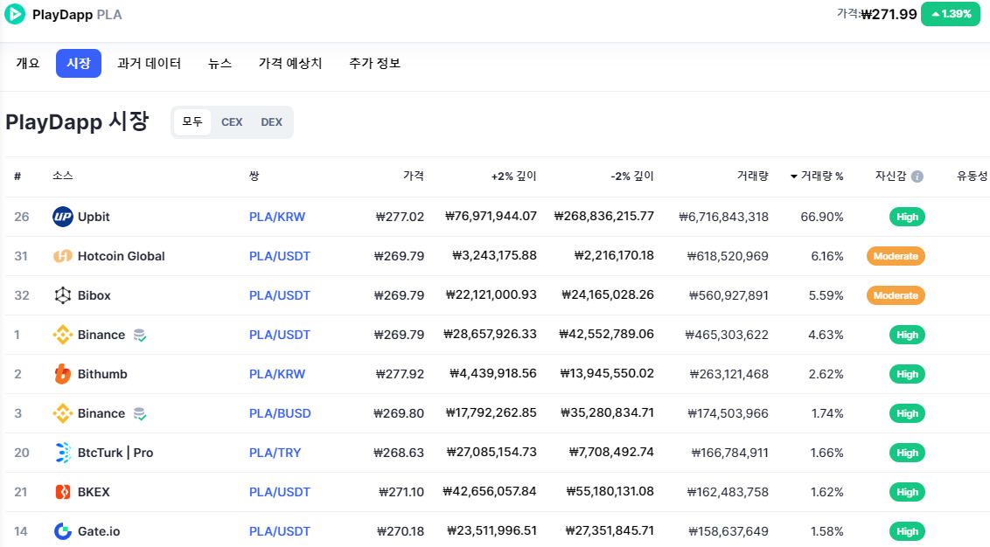
Task: Sort by the +2% 깊이 header
Action: (x=514, y=176)
